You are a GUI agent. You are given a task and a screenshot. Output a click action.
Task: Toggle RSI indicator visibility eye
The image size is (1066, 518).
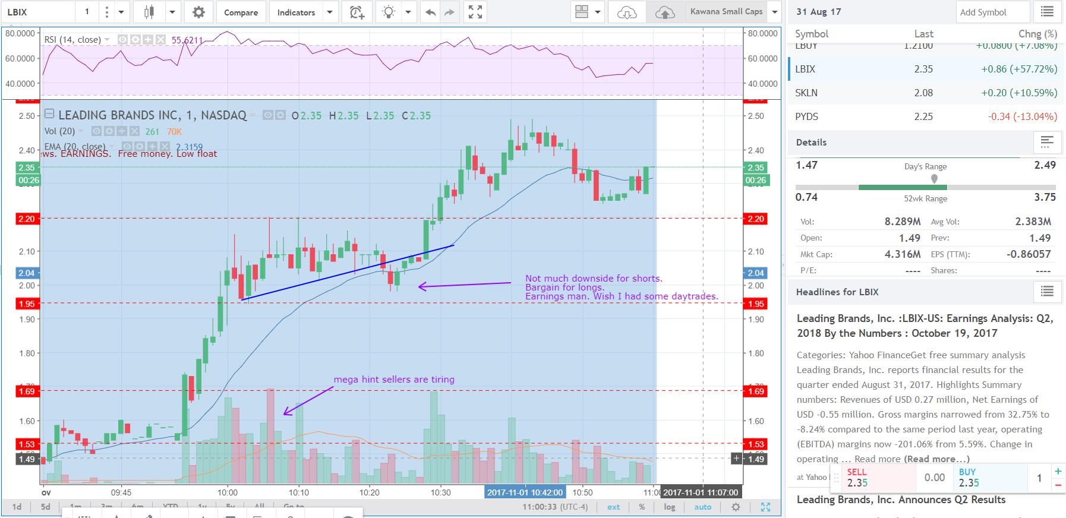(122, 40)
